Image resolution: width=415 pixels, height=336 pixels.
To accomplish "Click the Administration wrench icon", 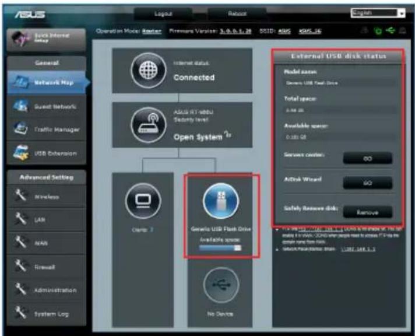I will coord(20,290).
